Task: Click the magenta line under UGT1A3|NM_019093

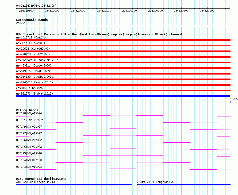Action: click(x=123, y=169)
